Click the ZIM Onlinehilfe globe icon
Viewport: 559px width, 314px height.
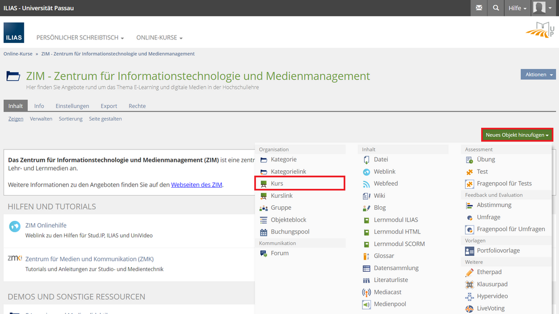point(15,226)
